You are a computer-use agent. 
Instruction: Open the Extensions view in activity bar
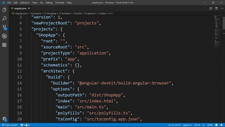pyautogui.click(x=4, y=45)
